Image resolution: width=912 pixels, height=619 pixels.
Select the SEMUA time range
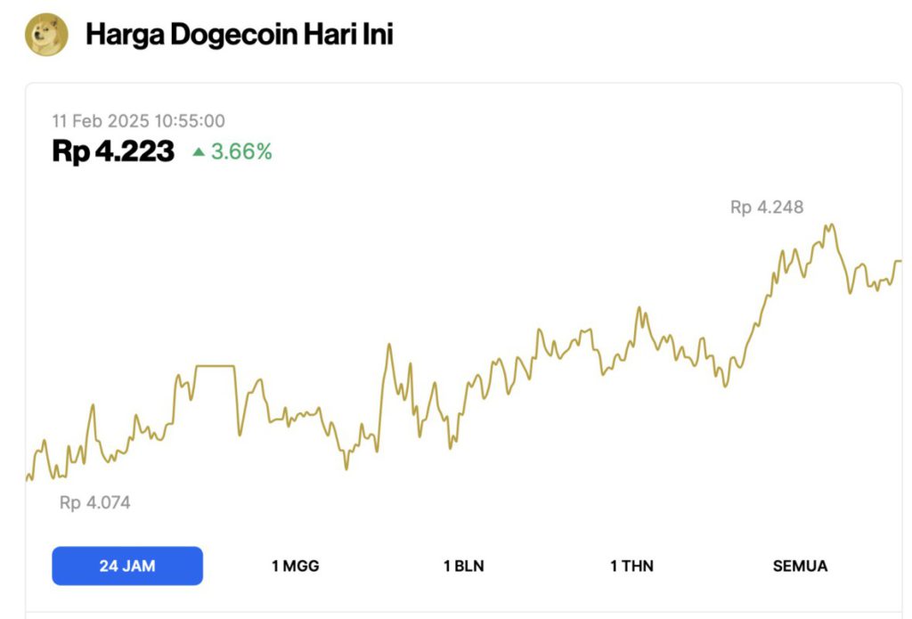(x=800, y=566)
